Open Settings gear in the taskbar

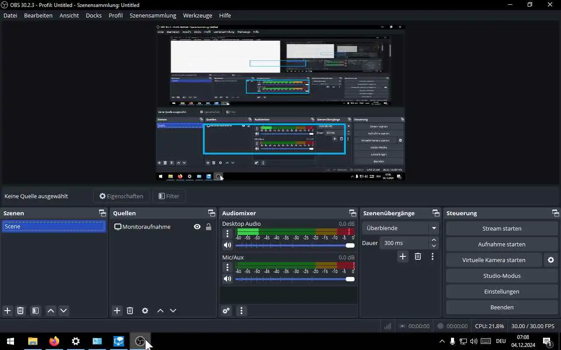(75, 341)
